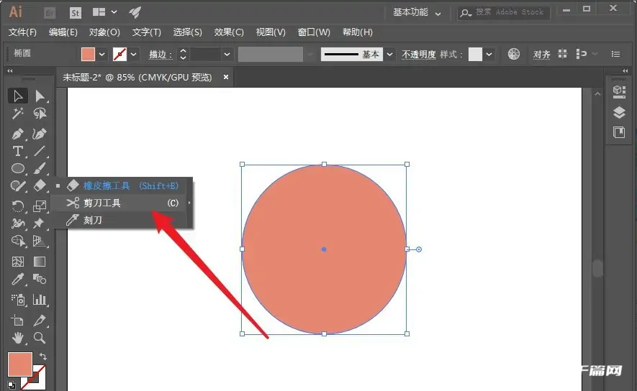Open the Layers panel icon
The image size is (637, 391).
619,112
